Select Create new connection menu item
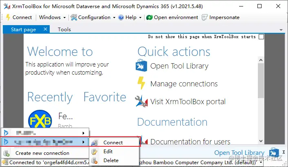The height and width of the screenshot is (167, 288). (45, 153)
